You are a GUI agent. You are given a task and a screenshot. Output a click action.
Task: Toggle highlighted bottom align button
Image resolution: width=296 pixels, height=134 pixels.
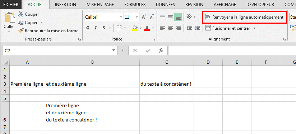pyautogui.click(x=178, y=17)
